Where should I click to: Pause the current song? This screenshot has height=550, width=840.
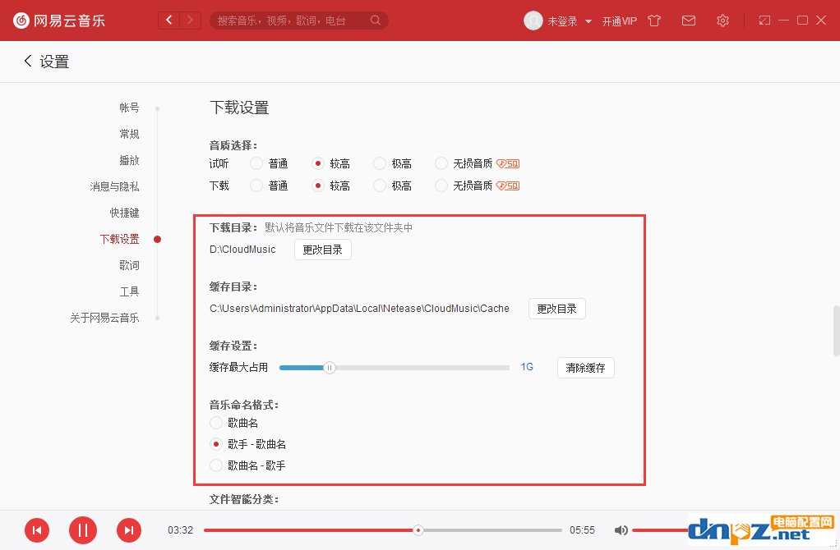click(83, 530)
